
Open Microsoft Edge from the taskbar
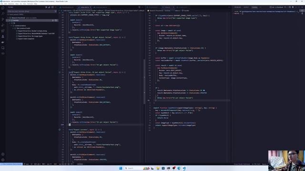pos(179,168)
